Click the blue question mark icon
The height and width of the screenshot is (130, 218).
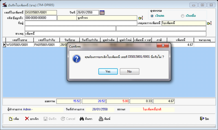[76, 59]
